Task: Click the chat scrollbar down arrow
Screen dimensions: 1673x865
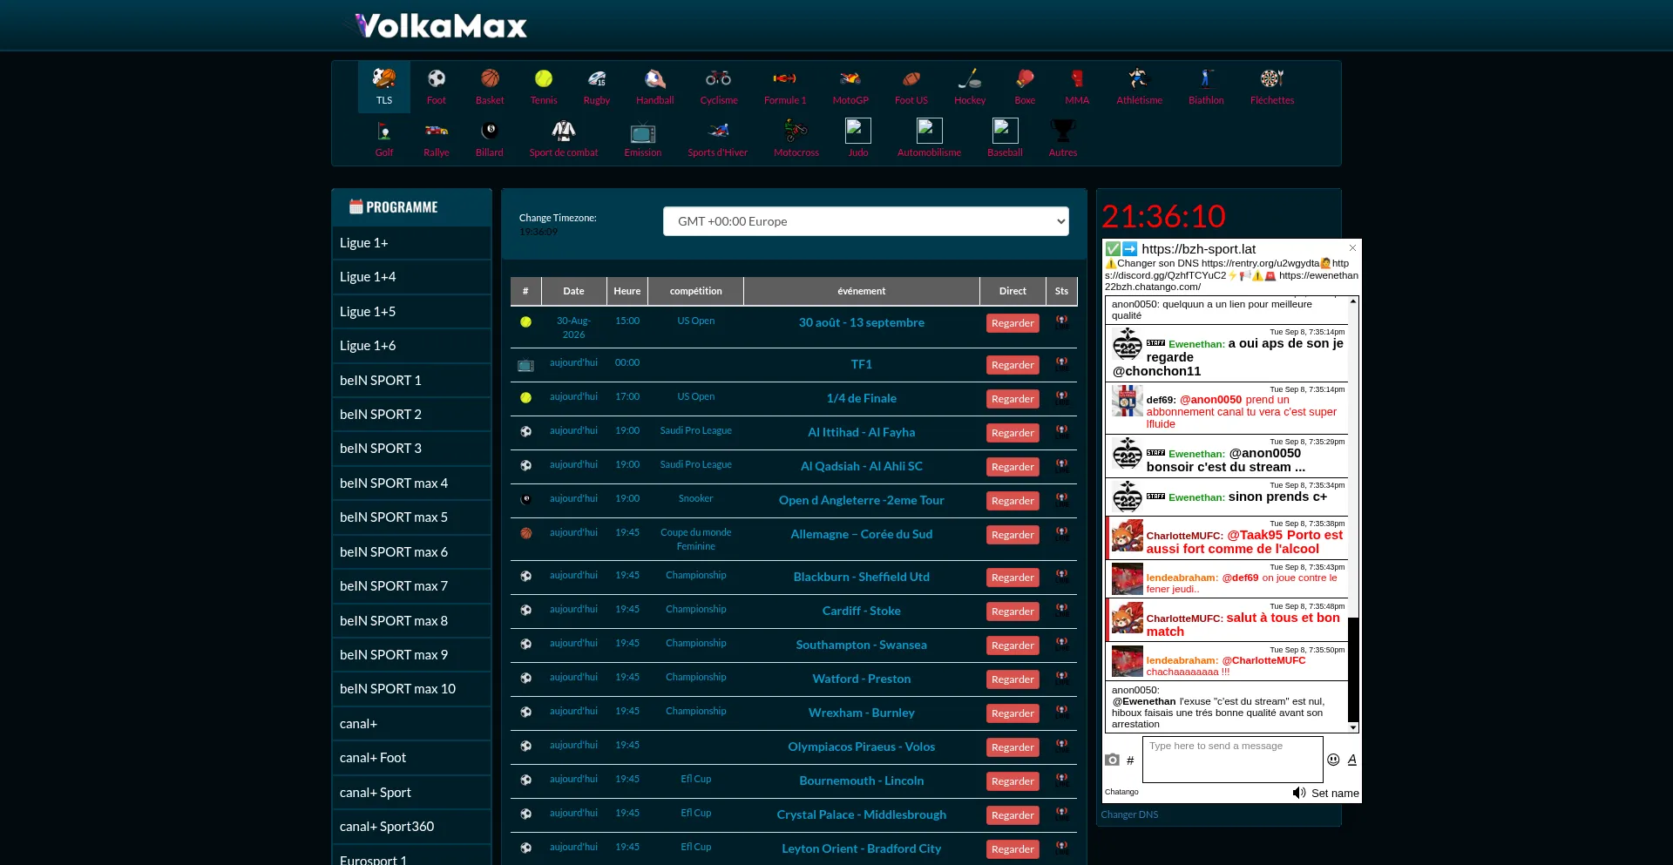Action: pyautogui.click(x=1353, y=727)
